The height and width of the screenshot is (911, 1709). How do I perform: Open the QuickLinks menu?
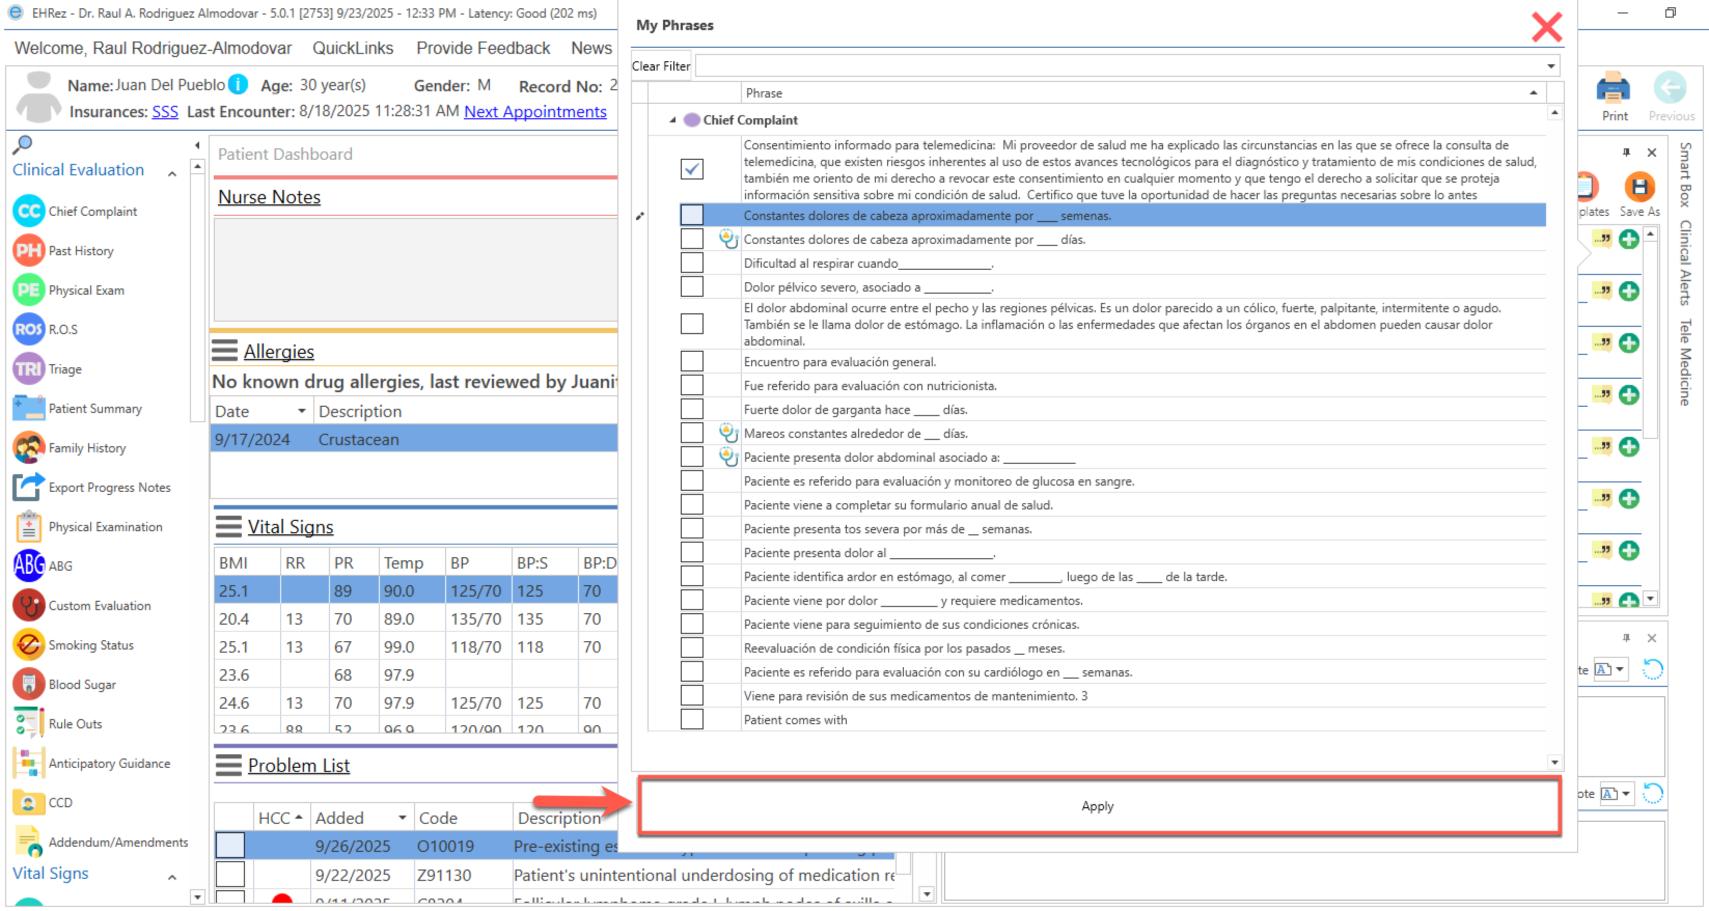pyautogui.click(x=352, y=48)
